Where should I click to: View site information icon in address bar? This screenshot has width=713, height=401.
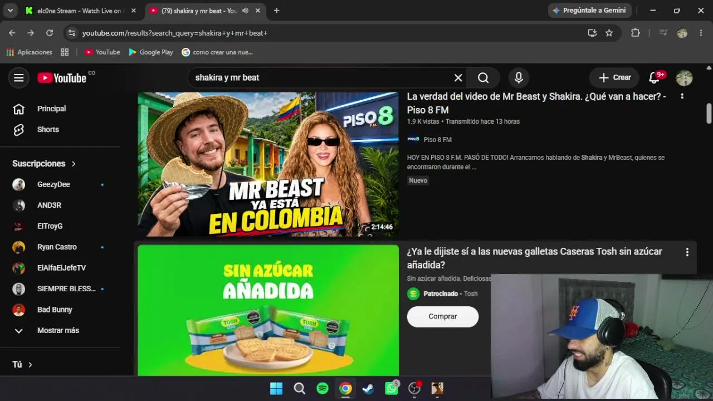point(71,33)
